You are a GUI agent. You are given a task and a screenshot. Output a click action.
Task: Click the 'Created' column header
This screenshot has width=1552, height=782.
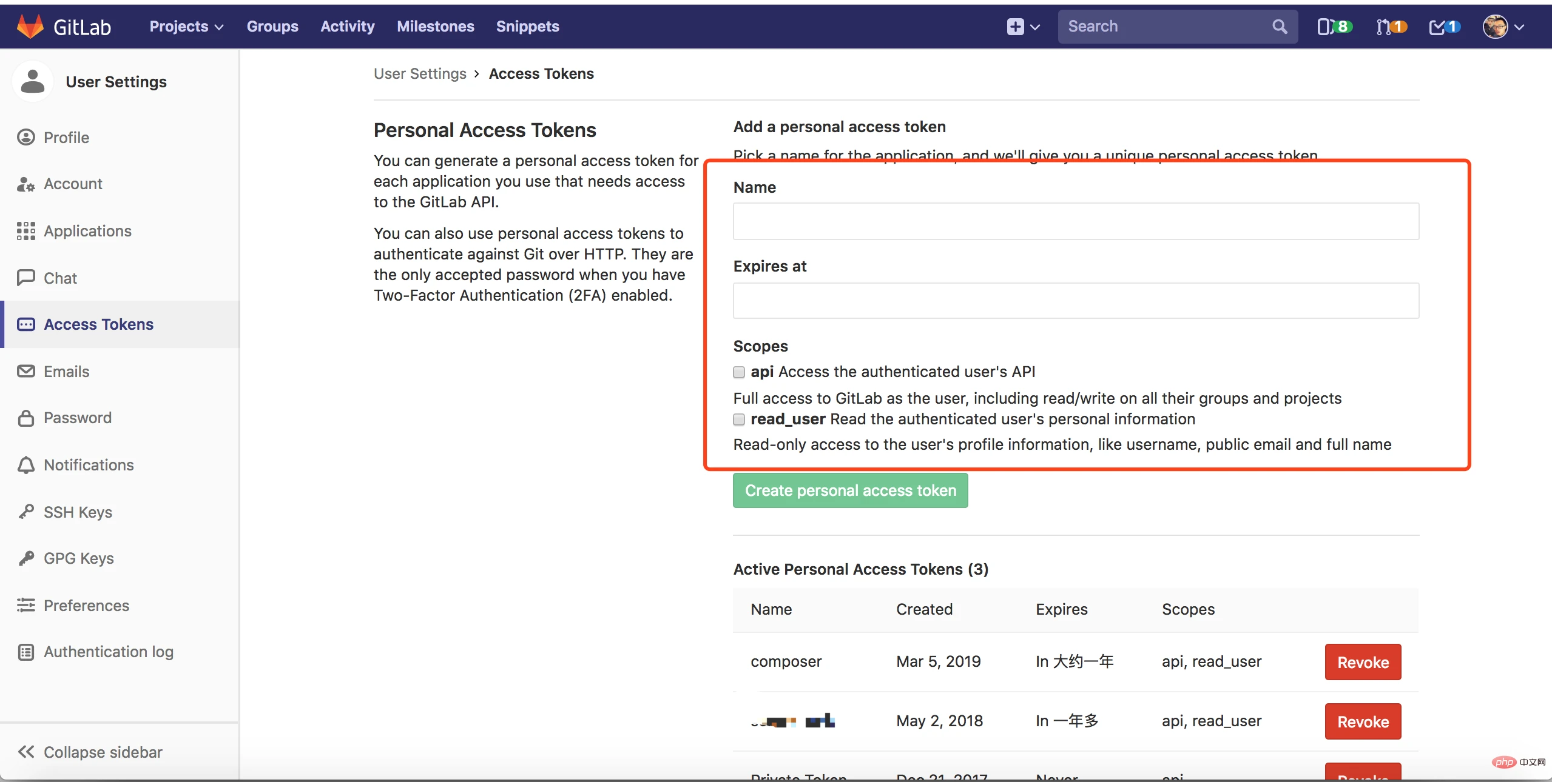point(925,609)
